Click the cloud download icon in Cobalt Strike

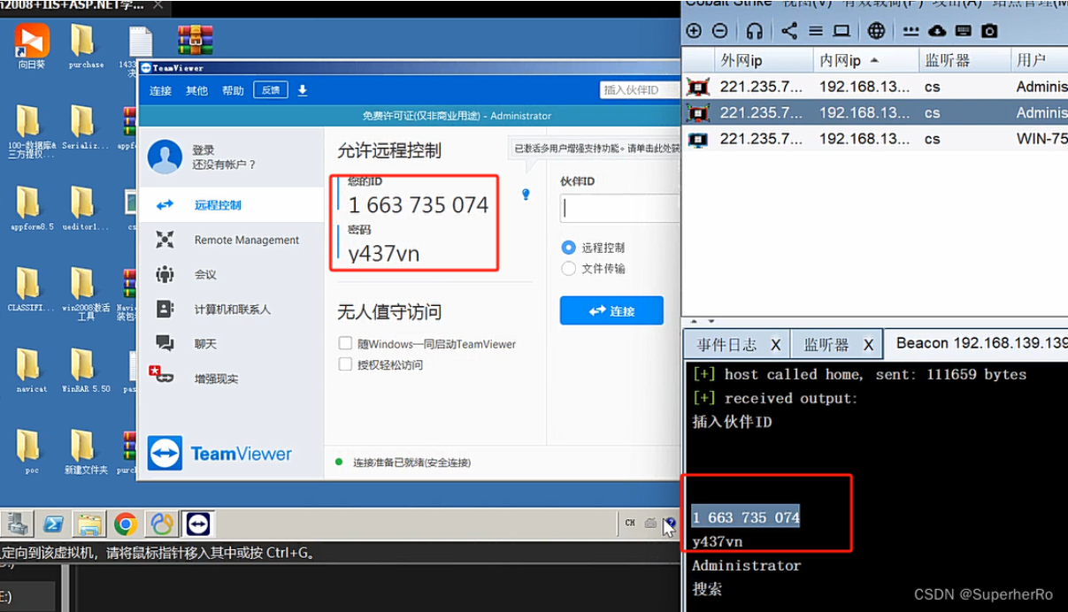click(x=938, y=31)
